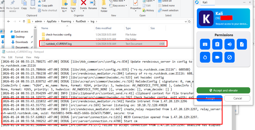Open address bar history dropdown
The image size is (255, 130).
coord(186,21)
